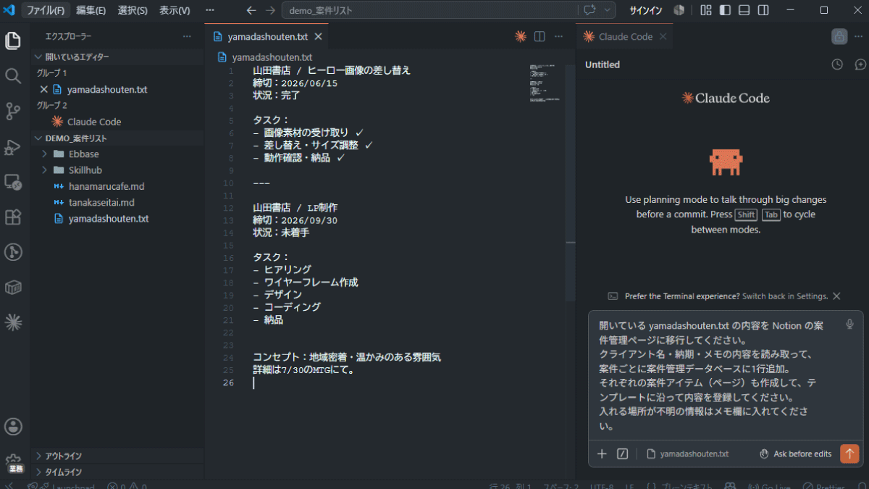Open the 編集(E) menu
Image resolution: width=869 pixels, height=489 pixels.
[91, 10]
